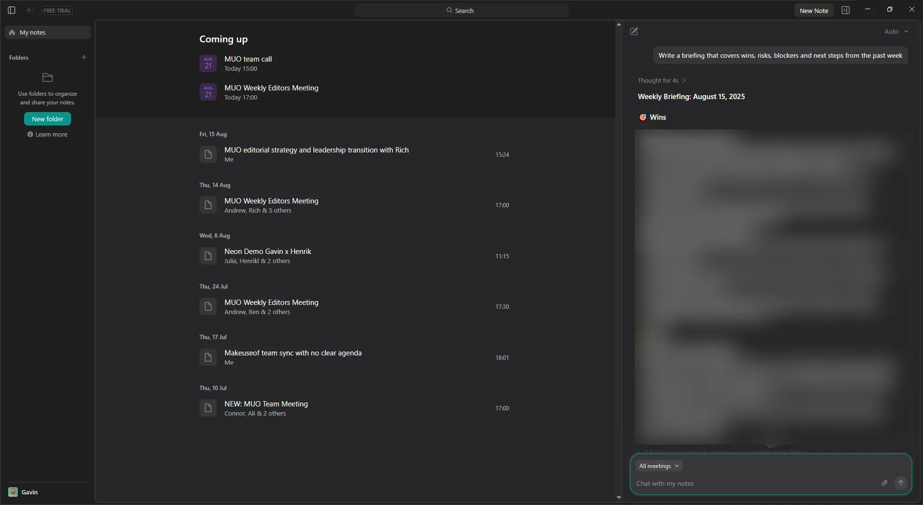Click the paperclip attachment icon in chat
This screenshot has height=505, width=923.
(x=885, y=483)
